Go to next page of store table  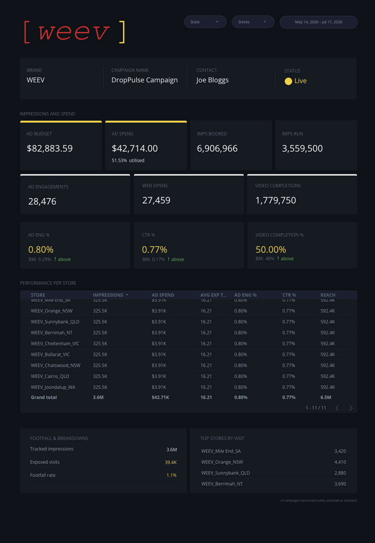(x=351, y=408)
